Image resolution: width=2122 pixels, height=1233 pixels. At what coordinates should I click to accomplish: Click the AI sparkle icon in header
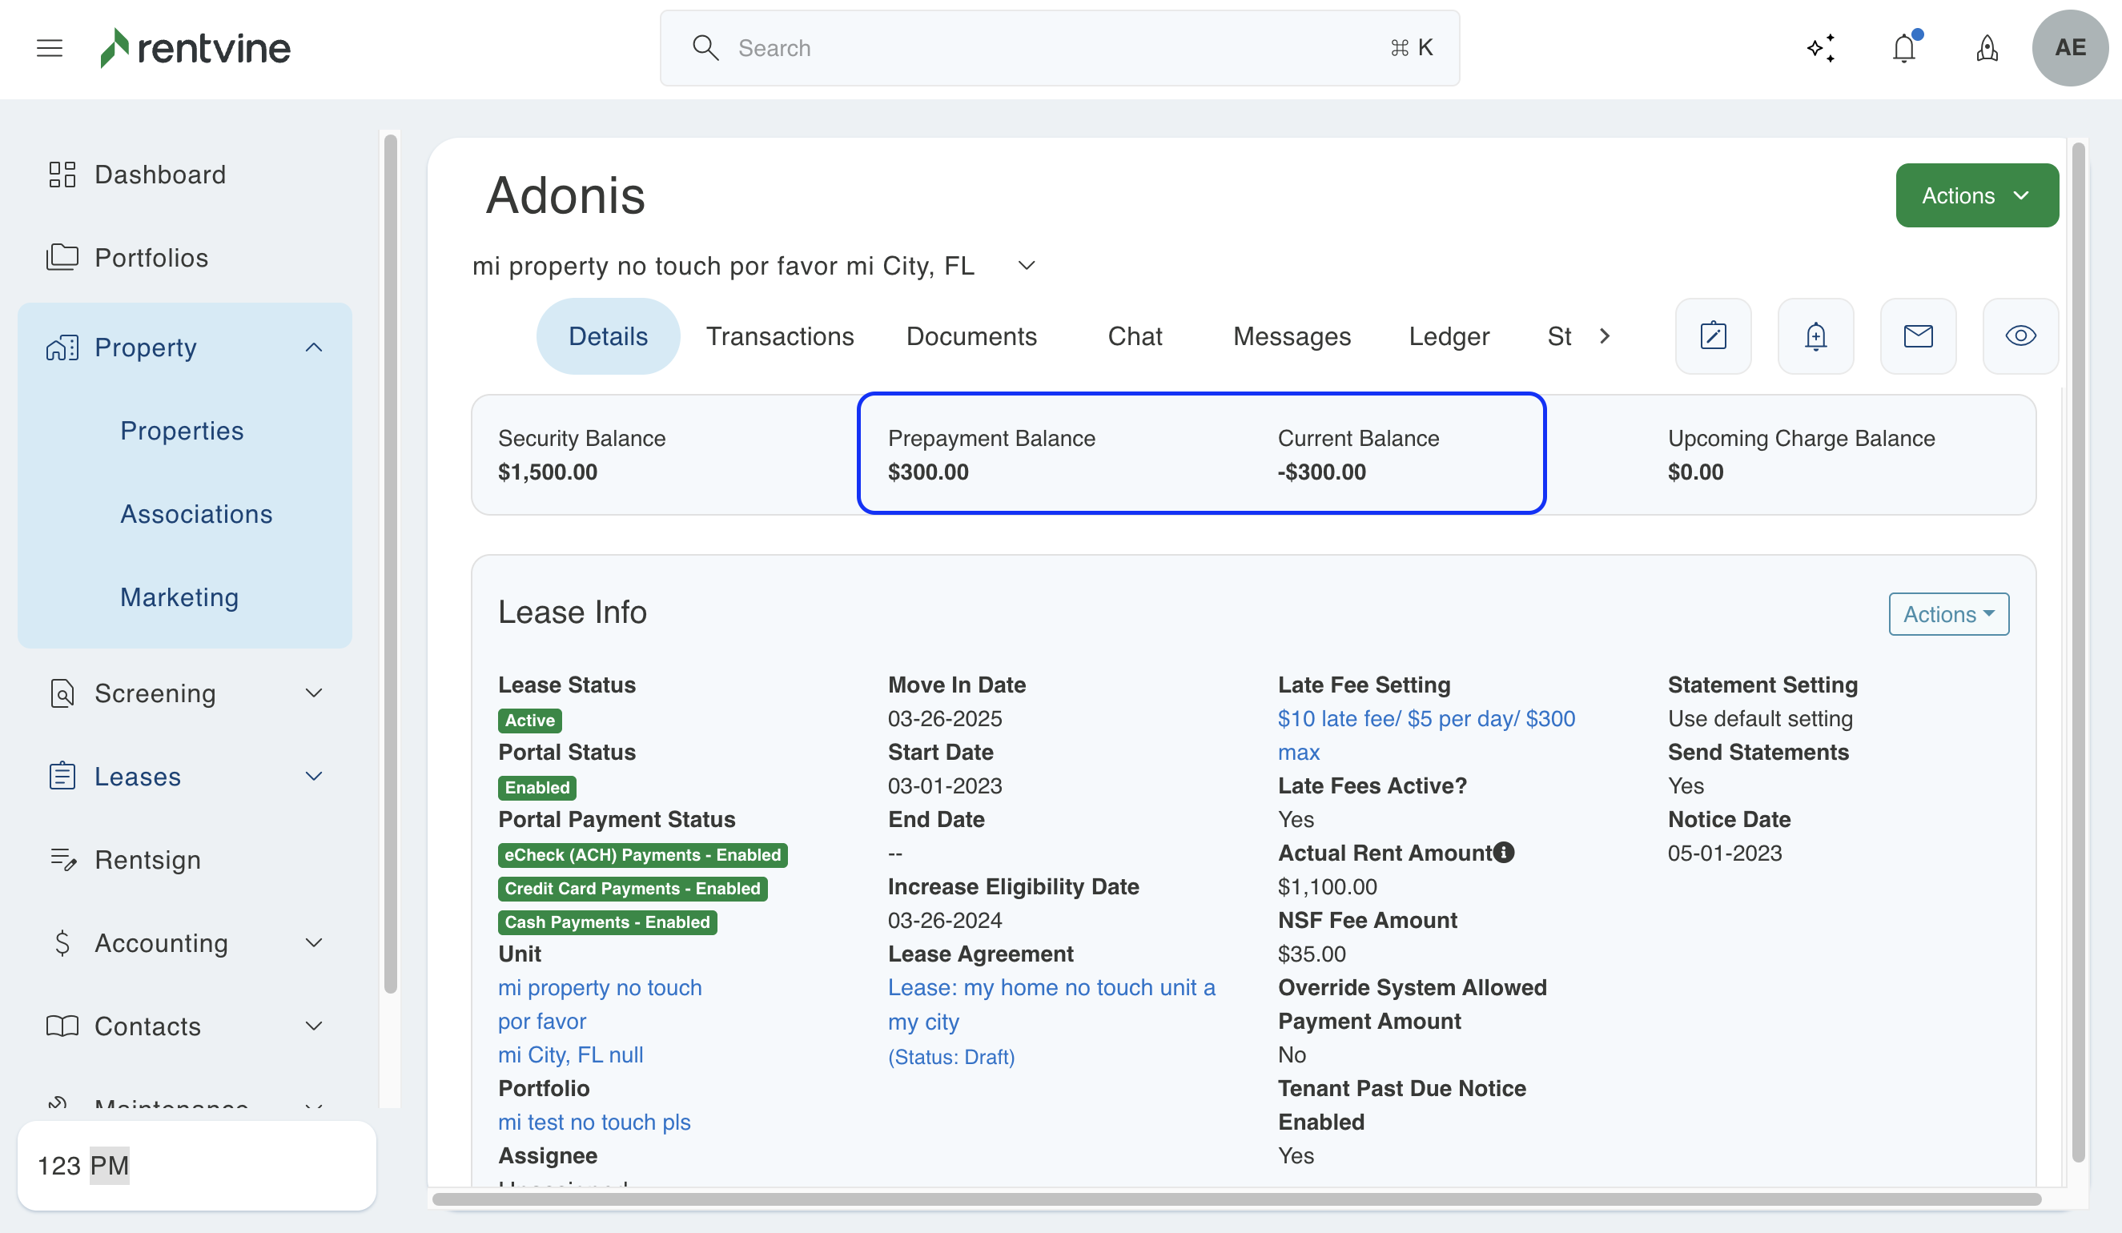click(x=1821, y=48)
